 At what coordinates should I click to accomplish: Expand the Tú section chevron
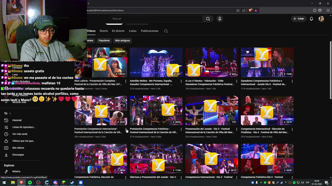[x=10, y=113]
